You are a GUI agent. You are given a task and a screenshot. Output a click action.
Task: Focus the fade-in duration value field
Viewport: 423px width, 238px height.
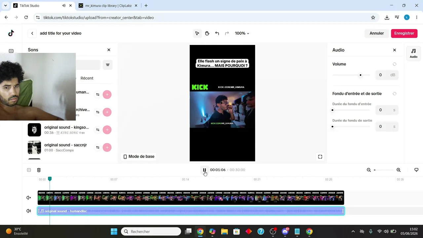point(387,110)
